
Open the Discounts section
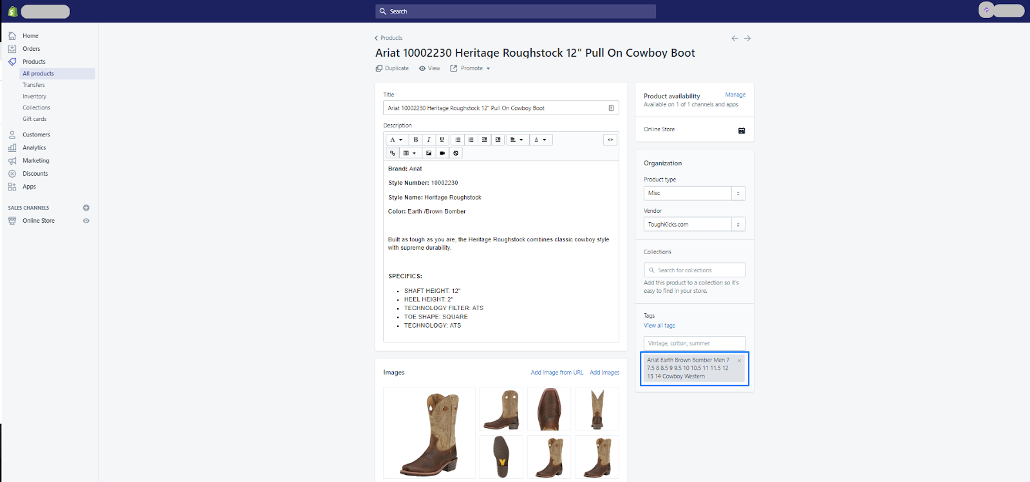pos(35,174)
